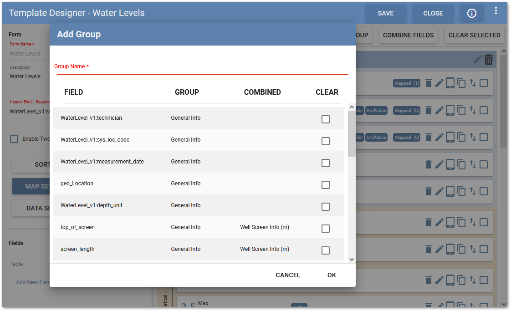Click the dialog list scroll down arrow
This screenshot has width=511, height=311.
click(352, 260)
